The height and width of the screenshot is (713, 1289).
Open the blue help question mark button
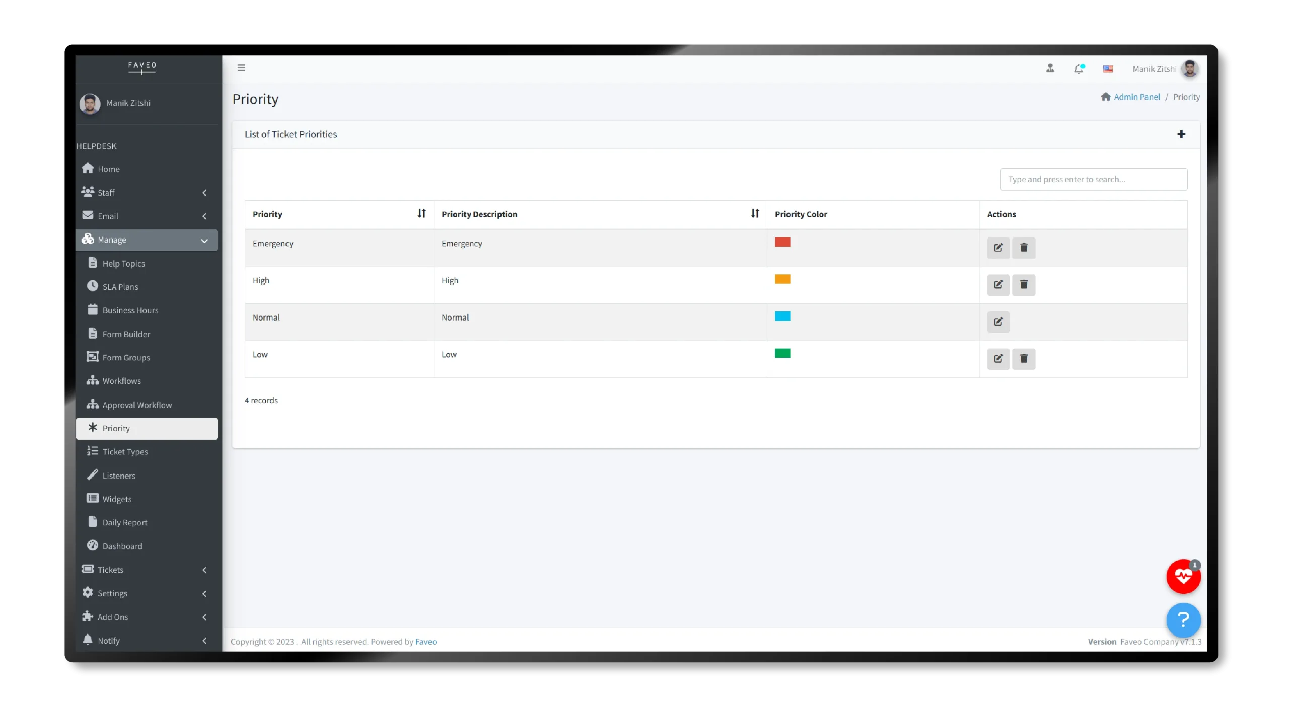point(1183,620)
